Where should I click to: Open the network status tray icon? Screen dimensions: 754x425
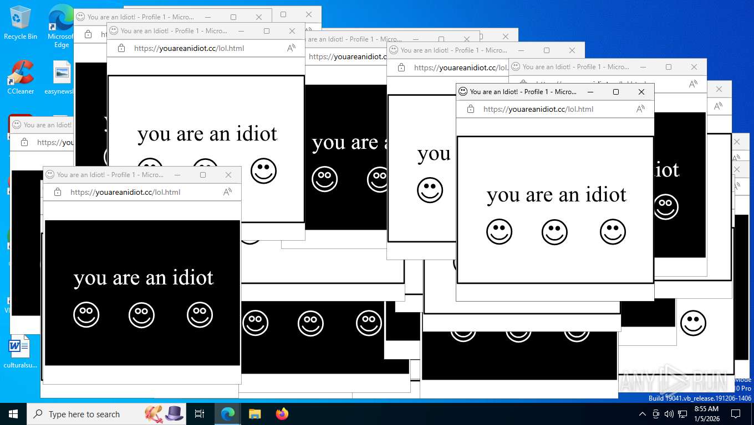pyautogui.click(x=682, y=414)
